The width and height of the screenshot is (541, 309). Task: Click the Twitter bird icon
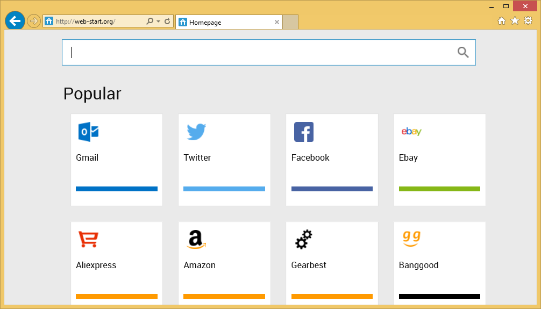196,132
